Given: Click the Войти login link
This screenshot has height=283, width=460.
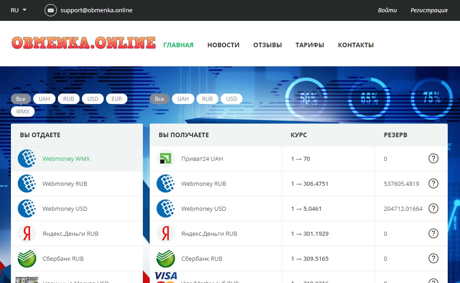Looking at the screenshot, I should click(387, 10).
